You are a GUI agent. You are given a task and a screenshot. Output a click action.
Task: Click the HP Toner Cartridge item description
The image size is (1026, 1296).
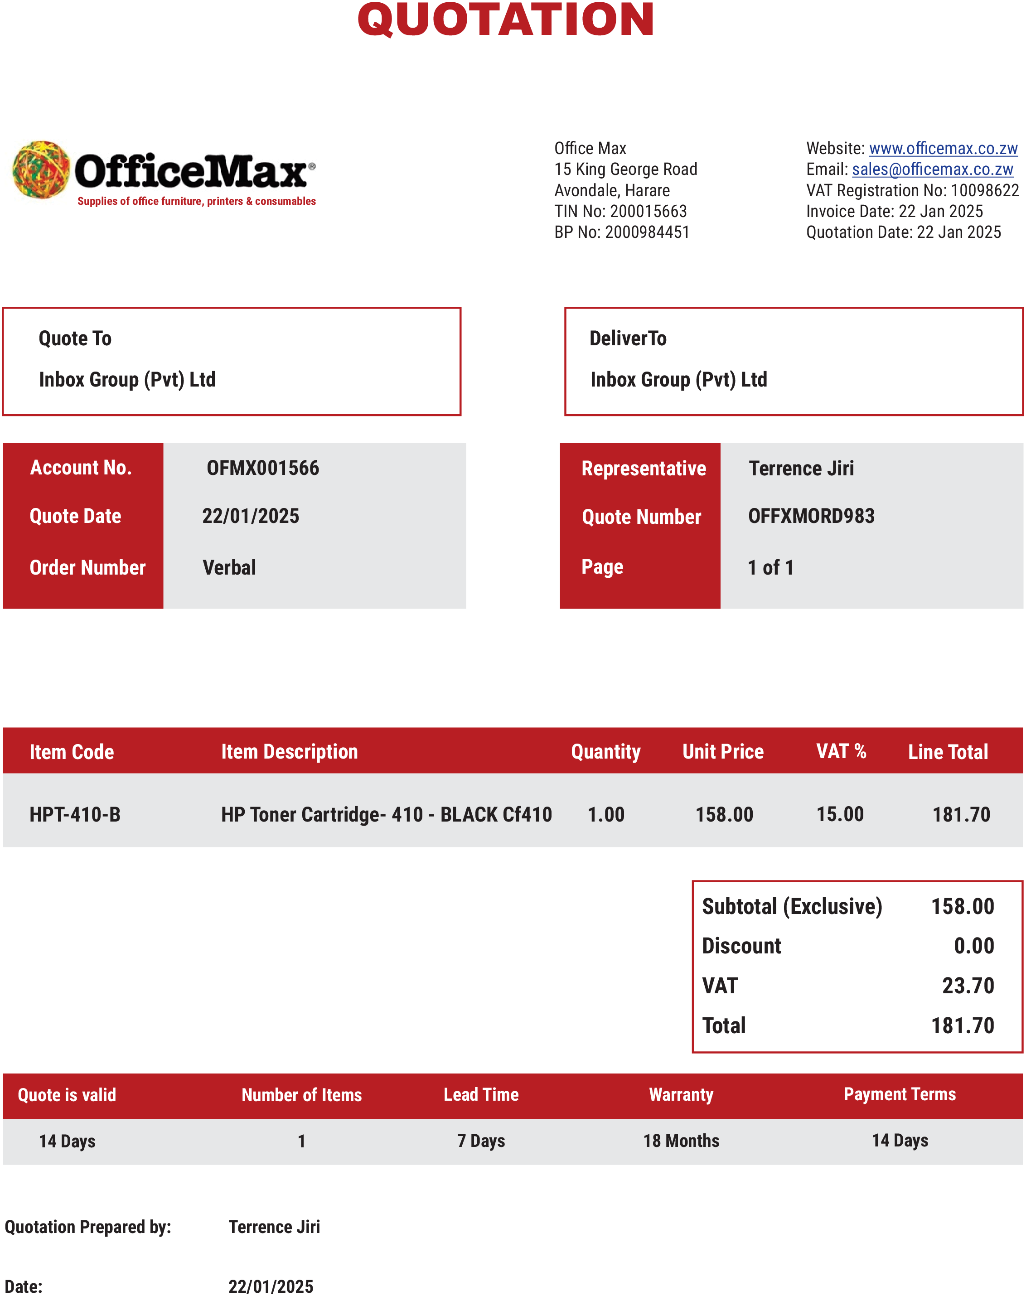[x=386, y=814]
